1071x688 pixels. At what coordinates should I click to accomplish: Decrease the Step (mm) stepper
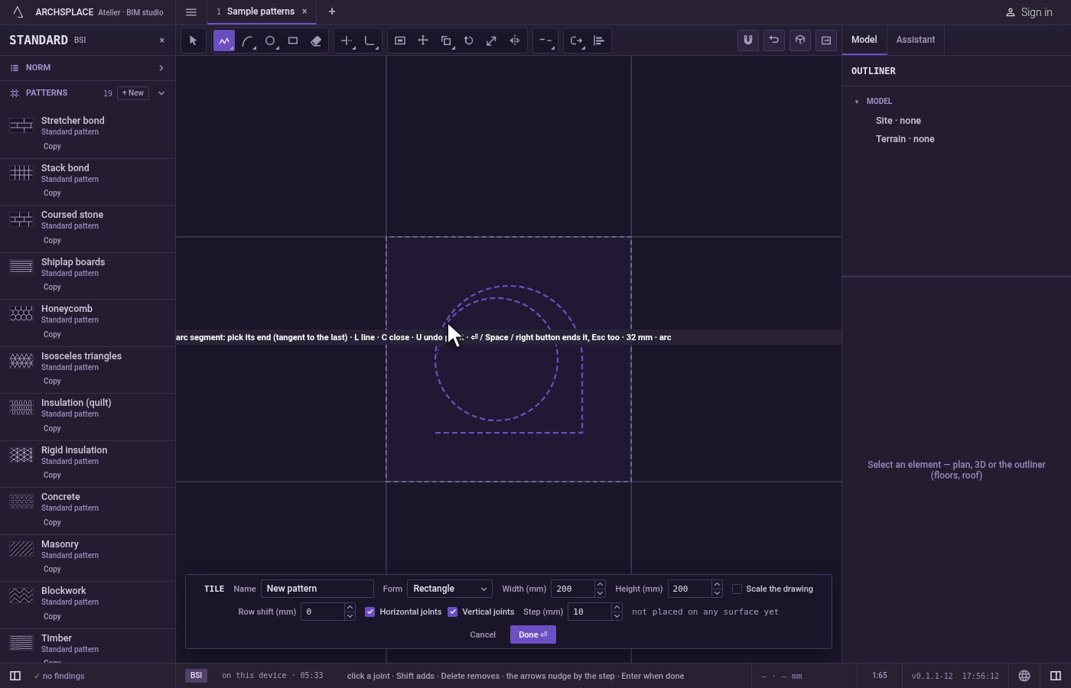(x=617, y=616)
